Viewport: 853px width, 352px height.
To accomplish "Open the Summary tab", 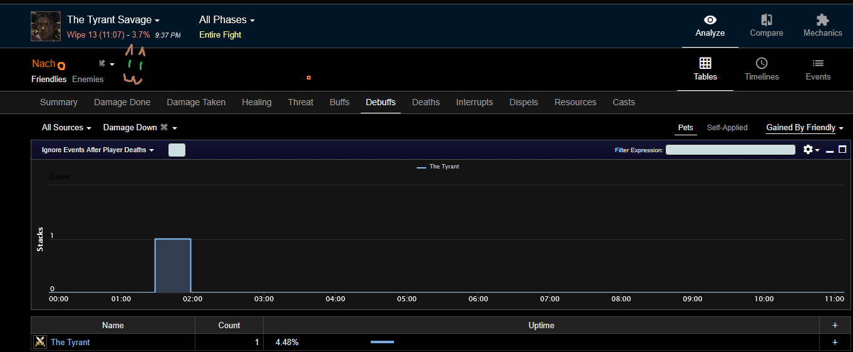I will pos(59,102).
